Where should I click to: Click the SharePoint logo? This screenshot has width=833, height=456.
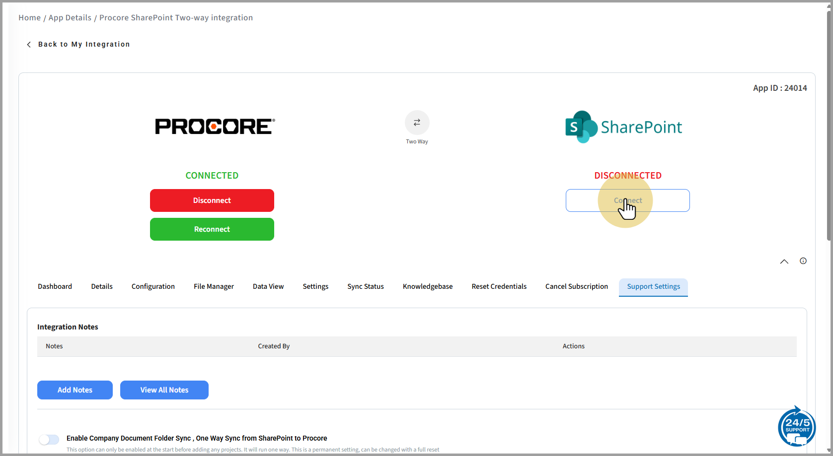point(623,127)
